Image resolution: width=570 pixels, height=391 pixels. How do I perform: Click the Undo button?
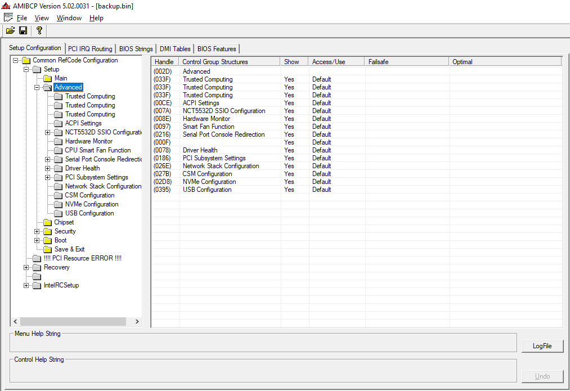click(x=542, y=376)
